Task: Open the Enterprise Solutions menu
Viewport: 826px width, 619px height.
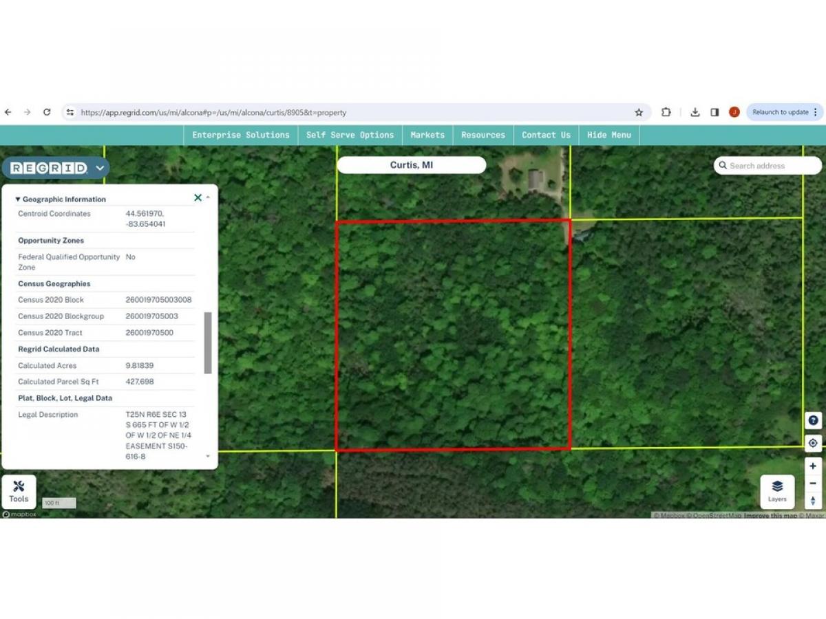Action: (241, 135)
